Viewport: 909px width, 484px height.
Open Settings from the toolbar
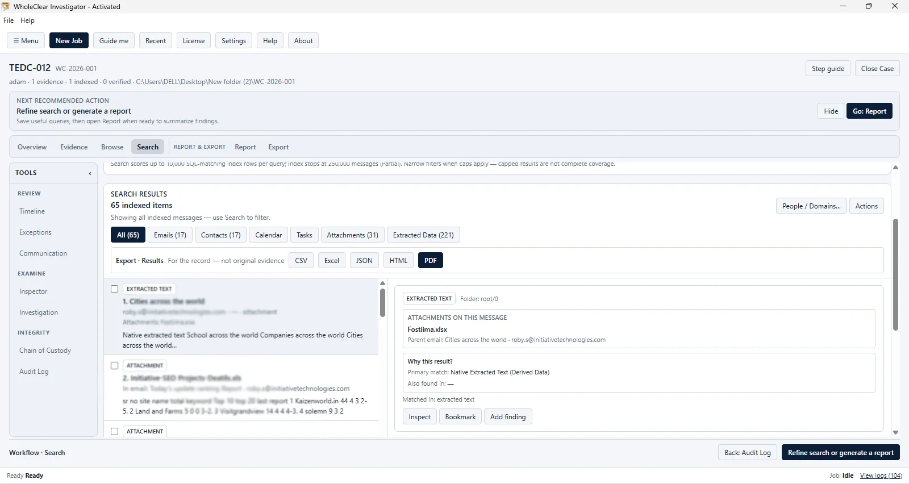point(233,41)
